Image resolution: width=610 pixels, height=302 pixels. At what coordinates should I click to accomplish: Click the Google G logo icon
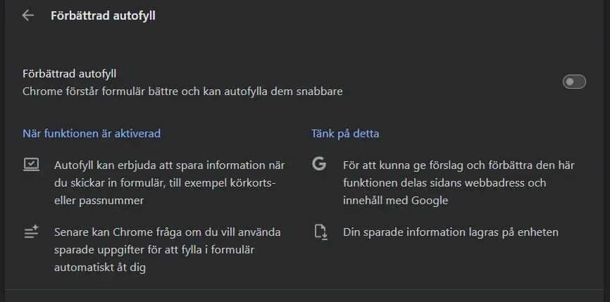coord(320,165)
